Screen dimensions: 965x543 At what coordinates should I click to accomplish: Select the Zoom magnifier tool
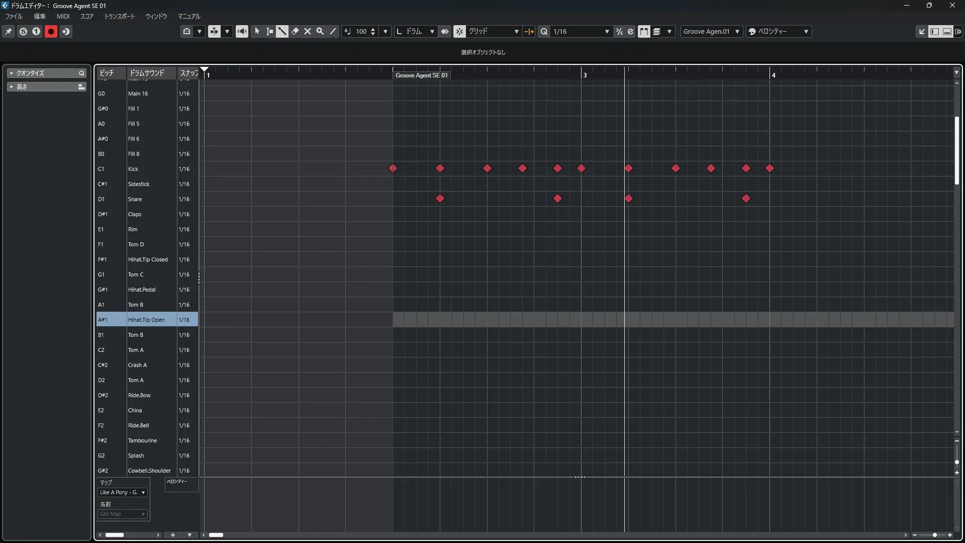(x=320, y=31)
